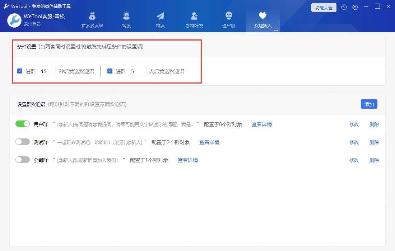Click the 条件设置 section heading
The width and height of the screenshot is (395, 251).
[27, 47]
